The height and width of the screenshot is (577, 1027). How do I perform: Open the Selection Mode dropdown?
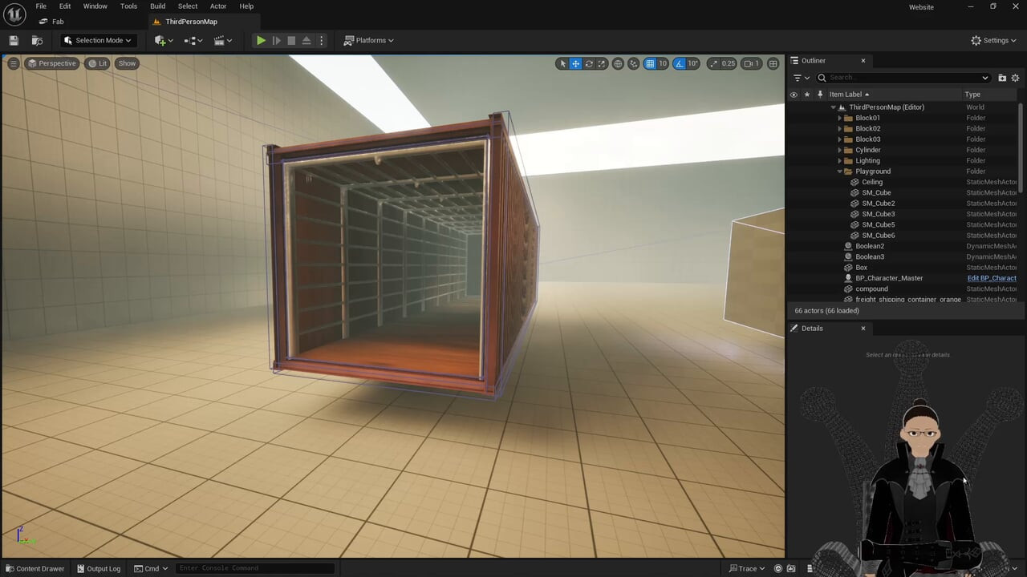pos(97,40)
